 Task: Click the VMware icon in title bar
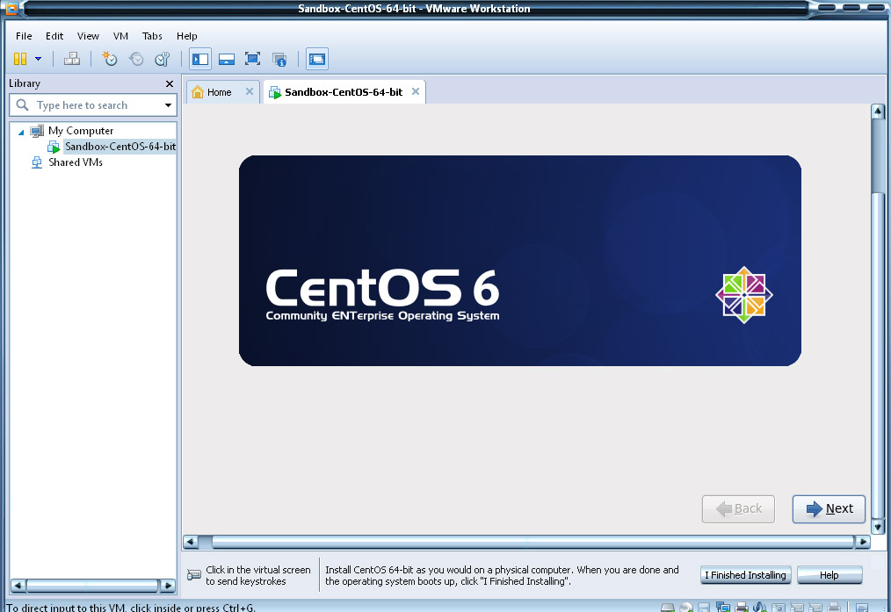pyautogui.click(x=11, y=8)
